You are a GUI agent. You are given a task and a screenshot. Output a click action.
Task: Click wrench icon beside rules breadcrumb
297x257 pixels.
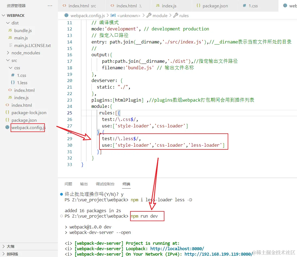[x=176, y=15]
